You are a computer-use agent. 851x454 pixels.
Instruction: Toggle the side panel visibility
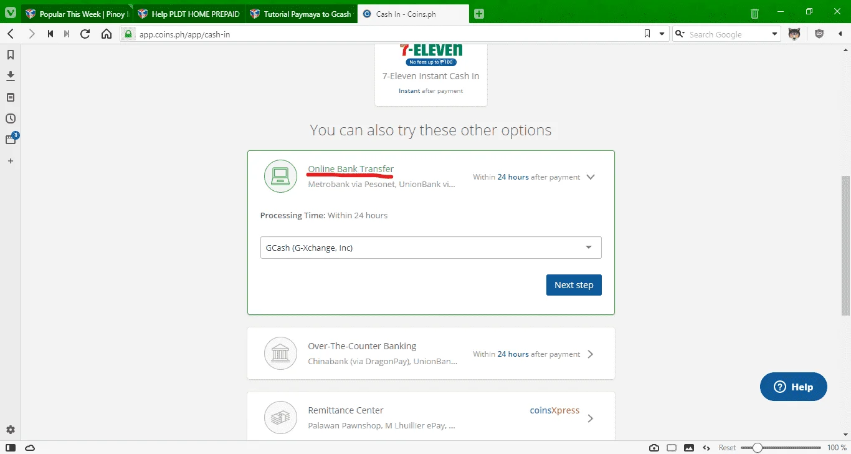[x=11, y=448]
